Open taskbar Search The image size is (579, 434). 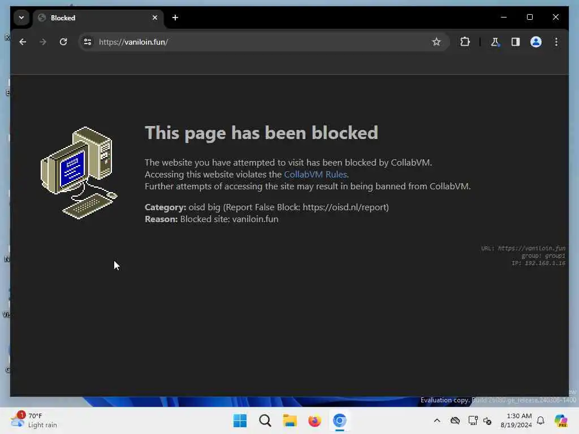265,420
